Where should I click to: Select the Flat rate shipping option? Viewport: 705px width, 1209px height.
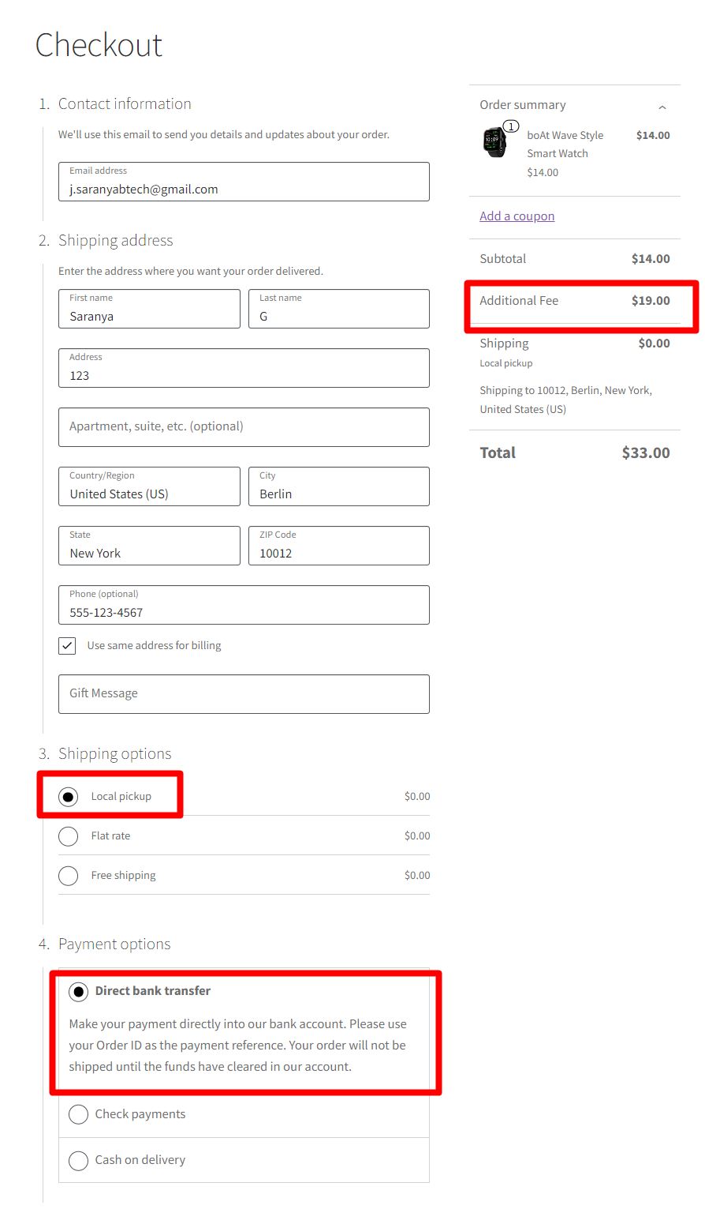point(69,836)
